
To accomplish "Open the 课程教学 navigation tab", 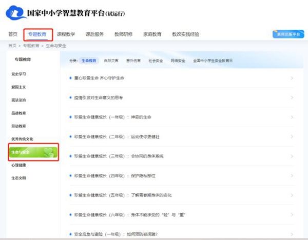I will 66,34.
